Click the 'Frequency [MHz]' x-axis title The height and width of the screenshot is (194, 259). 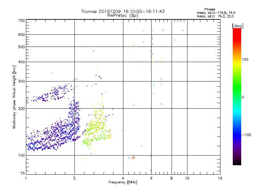123,182
